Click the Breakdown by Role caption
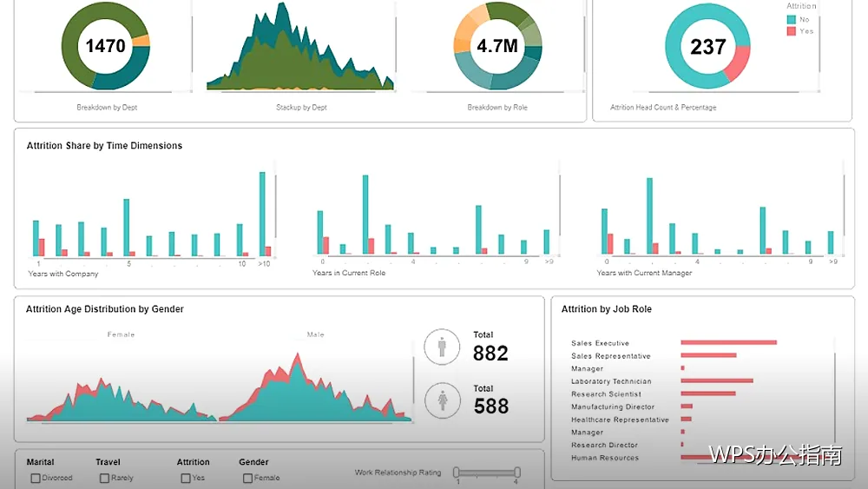Screen dimensions: 868x489 tap(497, 108)
